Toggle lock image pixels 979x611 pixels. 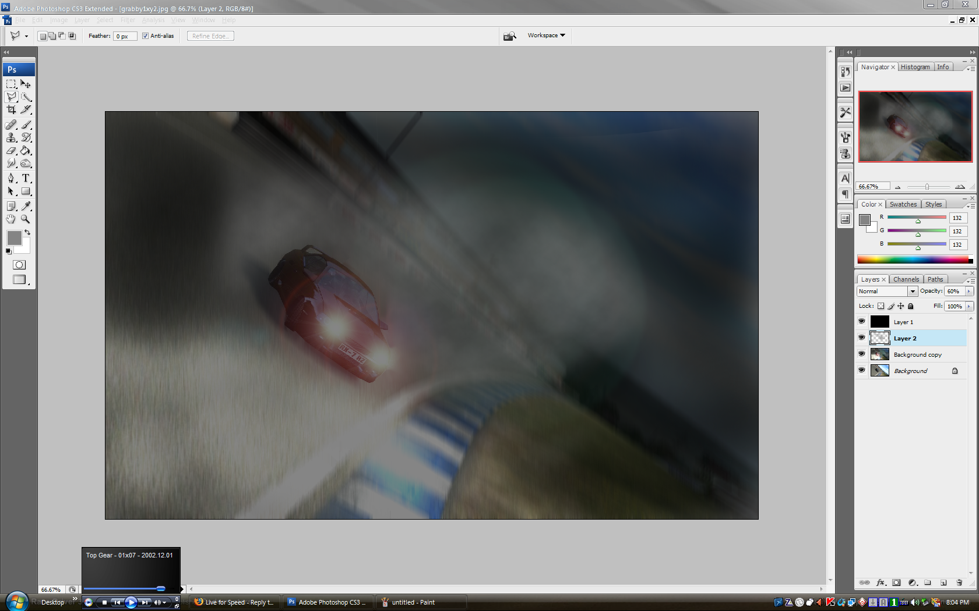(891, 306)
